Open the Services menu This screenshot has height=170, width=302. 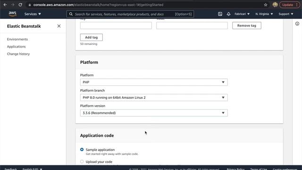tap(33, 14)
